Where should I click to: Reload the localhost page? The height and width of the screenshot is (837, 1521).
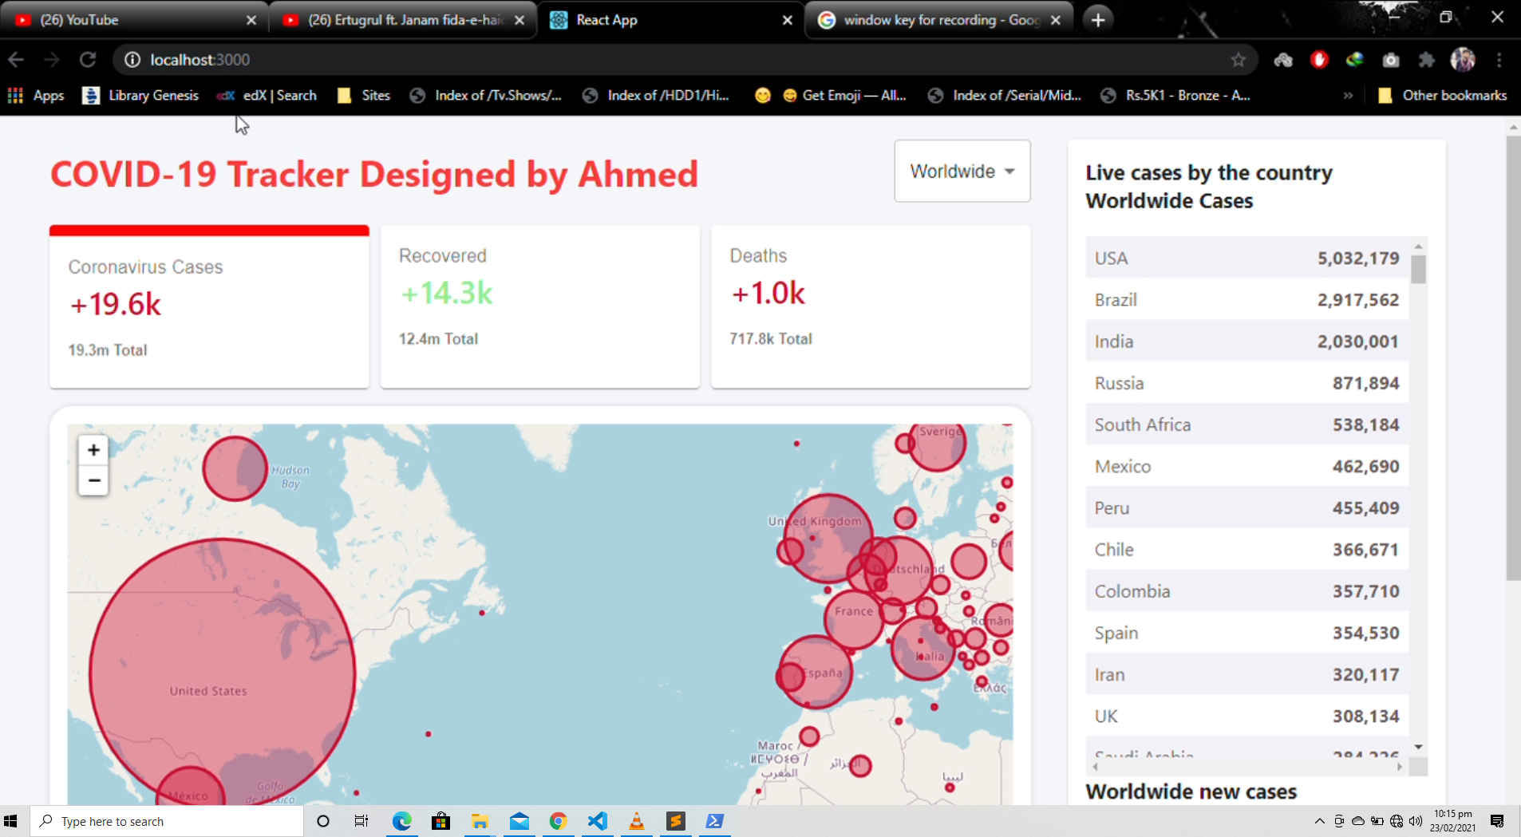(88, 60)
